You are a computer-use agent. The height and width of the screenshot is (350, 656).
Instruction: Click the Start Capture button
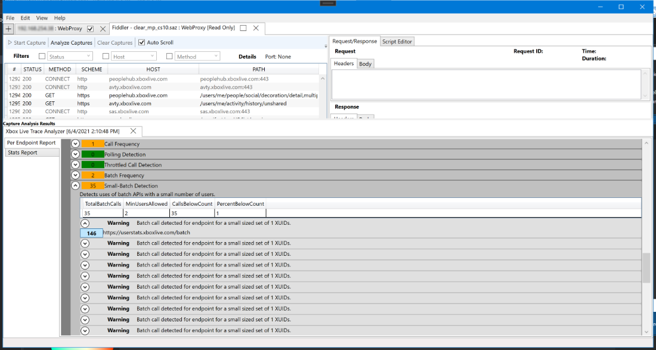click(27, 43)
